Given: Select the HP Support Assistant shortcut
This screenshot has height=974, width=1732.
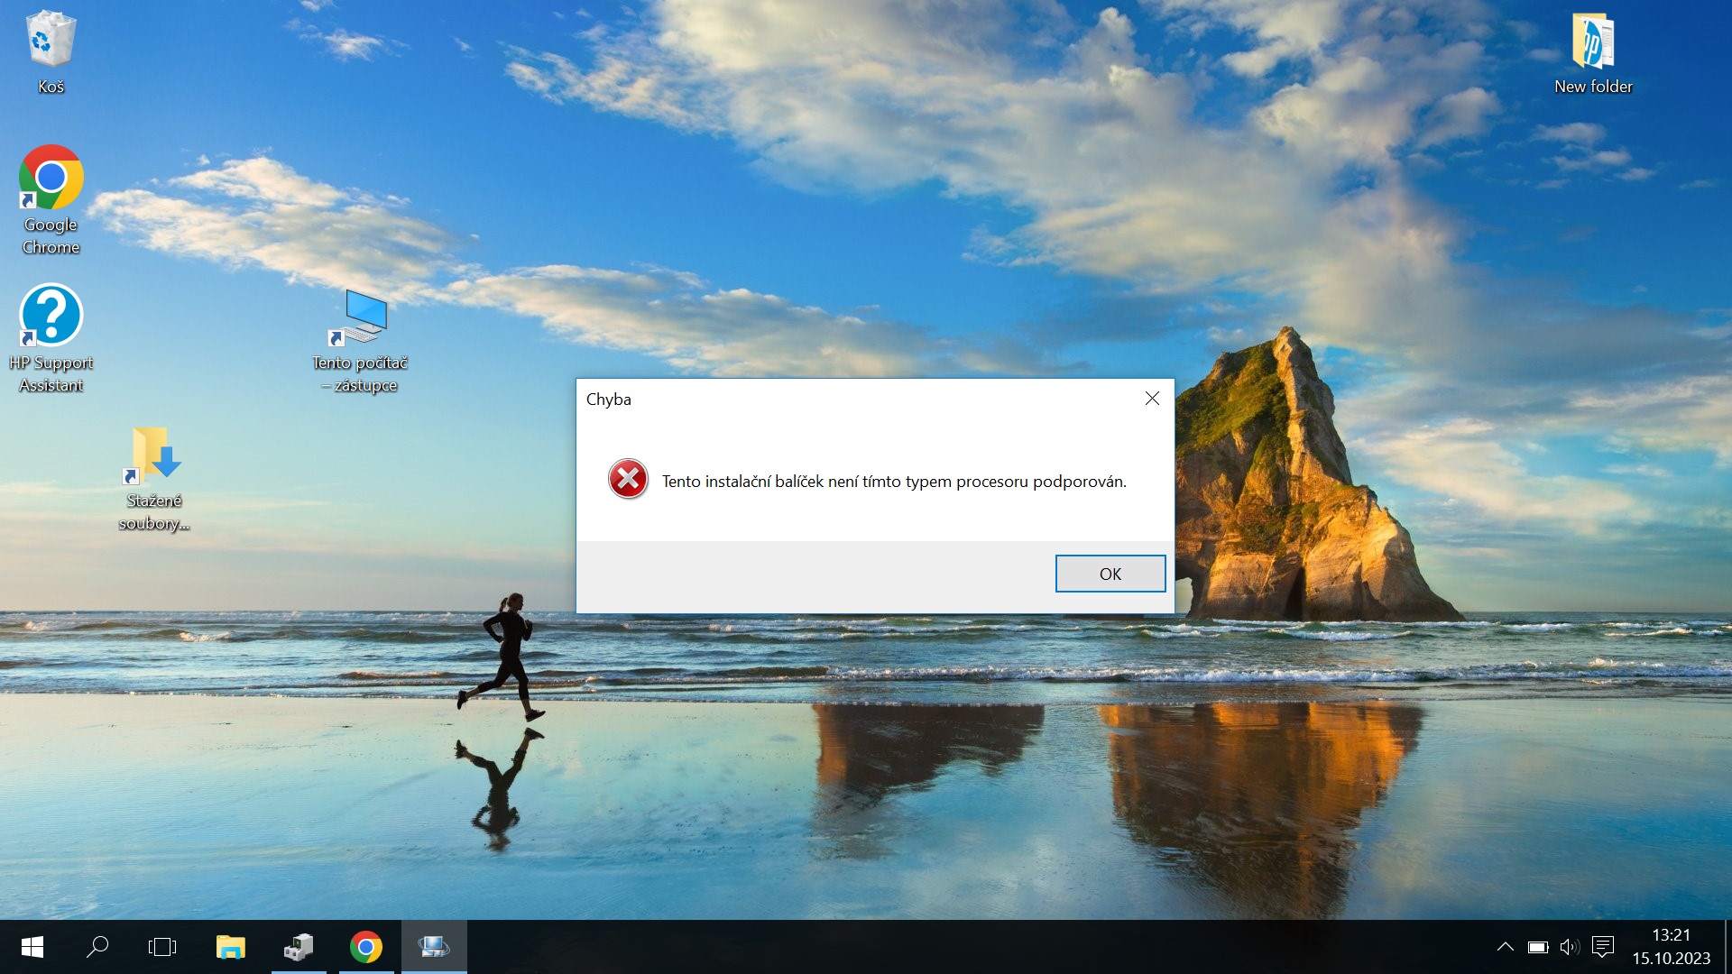Looking at the screenshot, I should (x=51, y=316).
